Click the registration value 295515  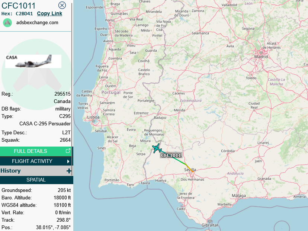tap(62, 94)
